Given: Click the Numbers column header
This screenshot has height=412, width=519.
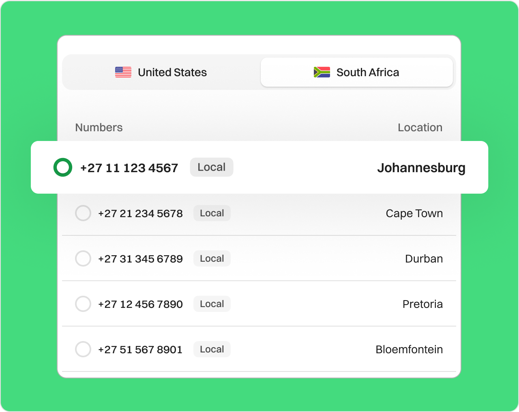Looking at the screenshot, I should (99, 127).
